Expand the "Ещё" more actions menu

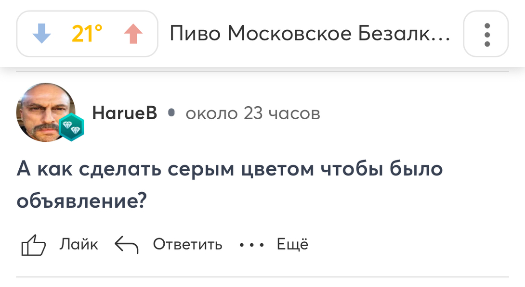292,245
